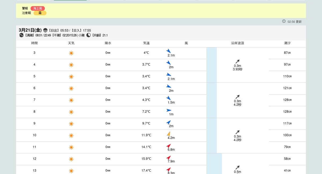Click the moon phase icon before 月齢
Viewport: 322px width, 174px height.
89,35
